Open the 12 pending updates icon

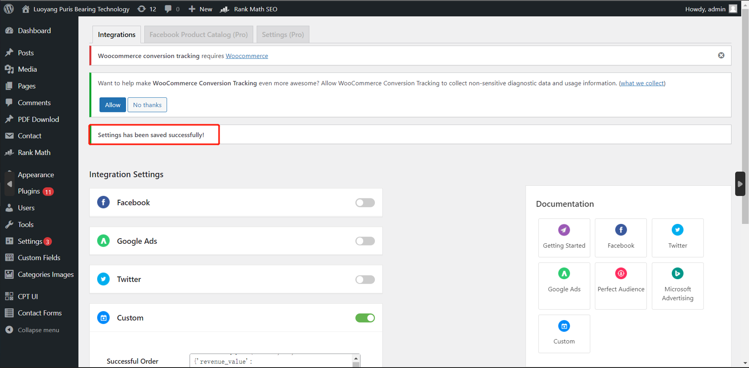click(147, 9)
